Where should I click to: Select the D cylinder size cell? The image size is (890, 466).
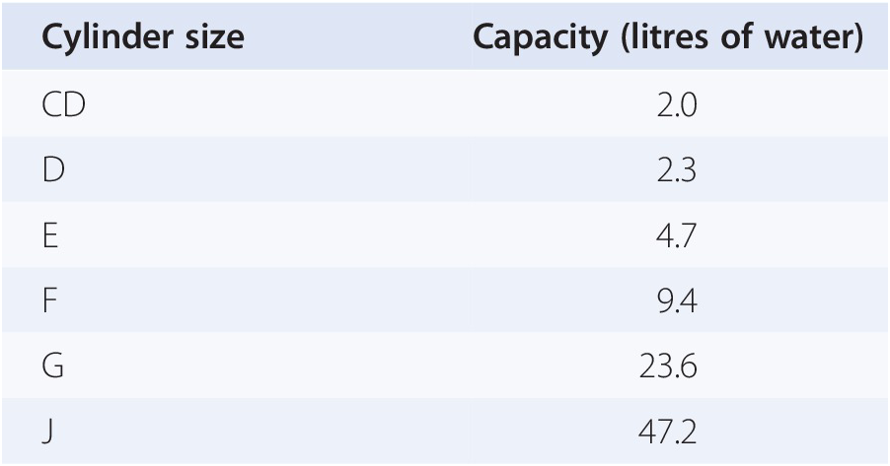(53, 170)
